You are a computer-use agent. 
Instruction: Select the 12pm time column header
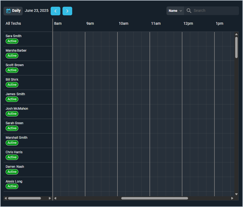point(188,23)
